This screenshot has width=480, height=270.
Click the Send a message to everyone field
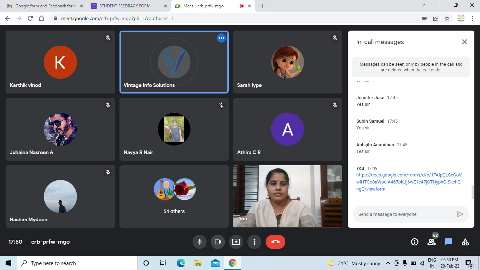pyautogui.click(x=404, y=214)
